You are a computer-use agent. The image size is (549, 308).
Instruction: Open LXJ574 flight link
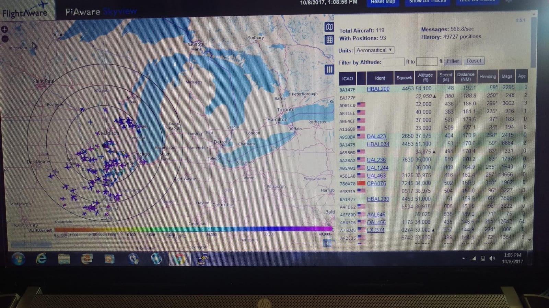376,230
